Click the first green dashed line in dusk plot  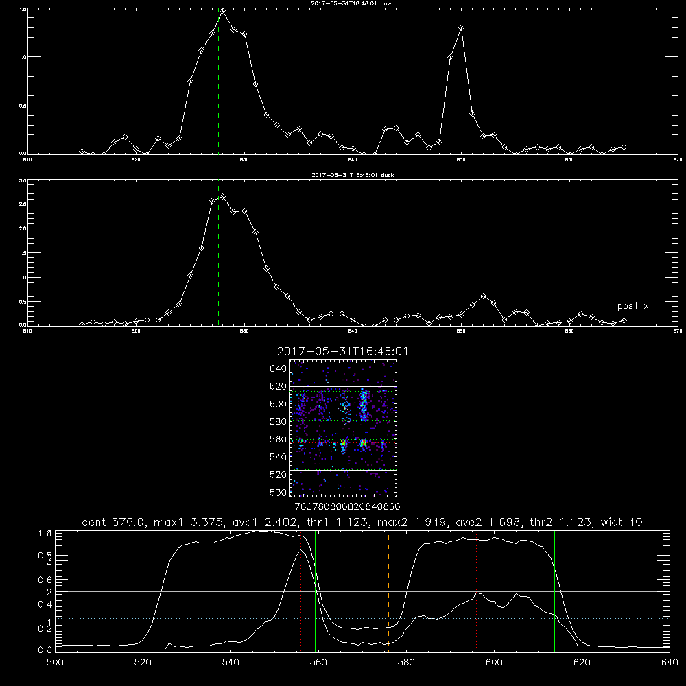[218, 252]
